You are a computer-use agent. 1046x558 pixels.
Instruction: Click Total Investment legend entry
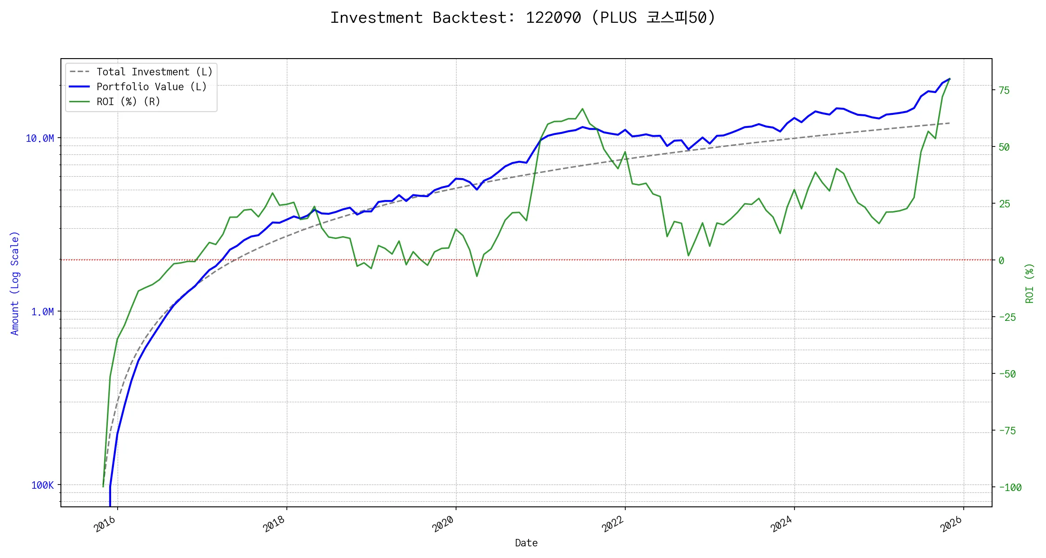click(154, 72)
